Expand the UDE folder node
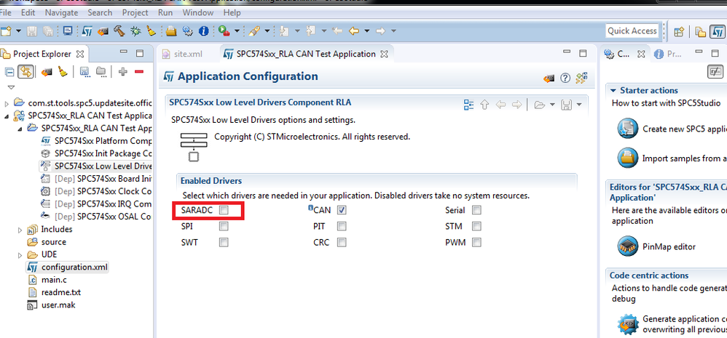Viewport: 727px width, 338px height. 20,254
